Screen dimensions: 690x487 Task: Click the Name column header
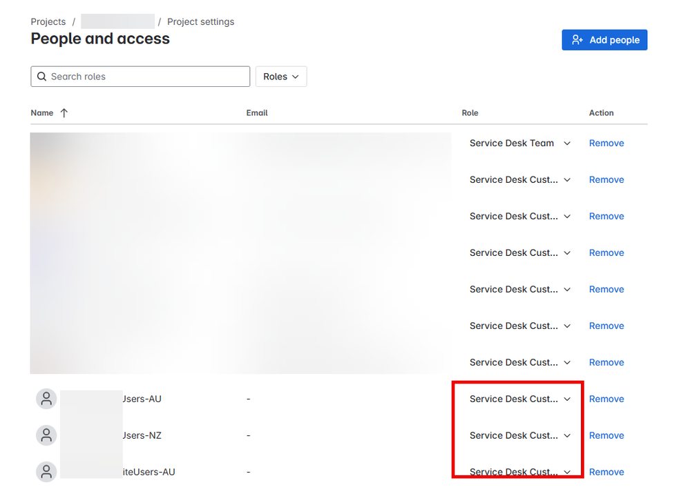[x=42, y=113]
